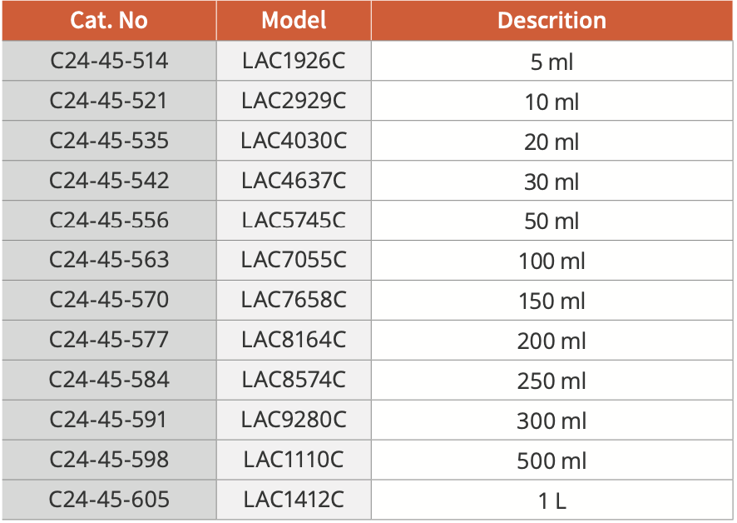Screen dimensions: 737x523
Task: Select catalog number C24-45-521
Action: coord(109,101)
